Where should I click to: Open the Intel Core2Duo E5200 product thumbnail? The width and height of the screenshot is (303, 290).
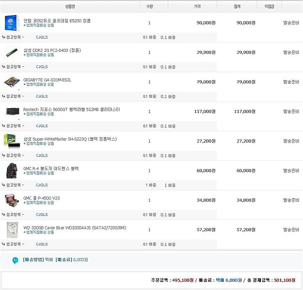12,23
